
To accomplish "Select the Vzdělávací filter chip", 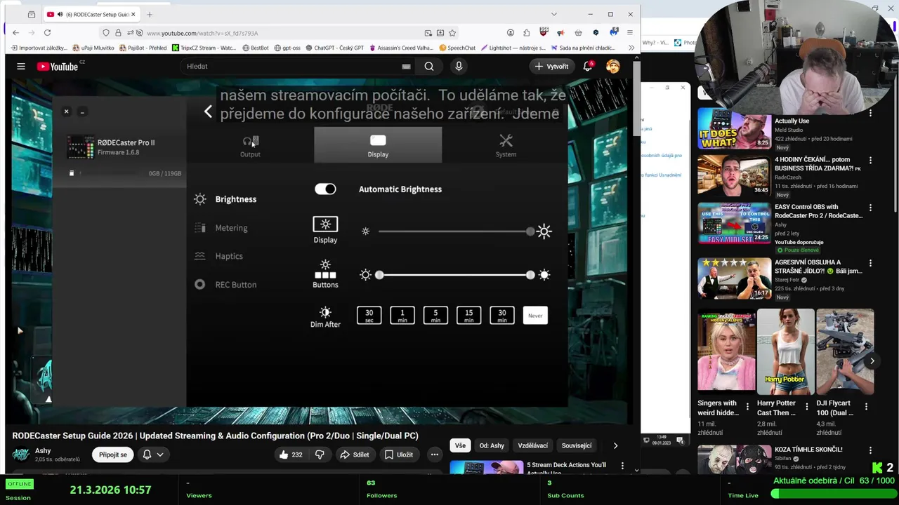I will pos(532,445).
